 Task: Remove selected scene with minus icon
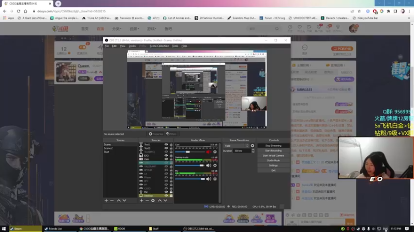coord(112,201)
